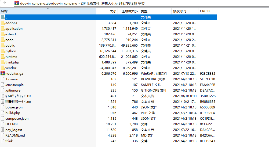Viewport: 269px width, 147px height.
Task: Click the packed size 49,825,665
Action: click(129, 46)
